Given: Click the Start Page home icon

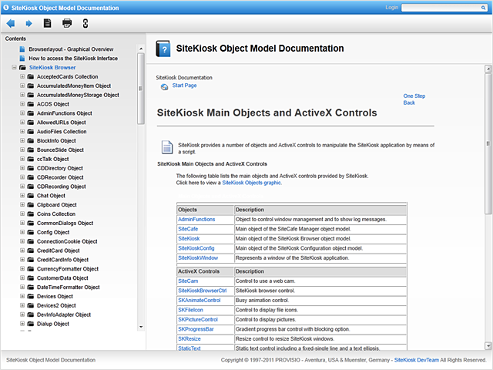Looking at the screenshot, I should pos(165,86).
